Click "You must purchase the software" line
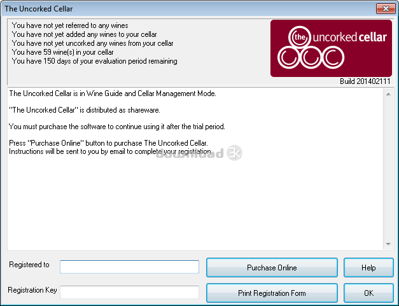 coord(117,127)
